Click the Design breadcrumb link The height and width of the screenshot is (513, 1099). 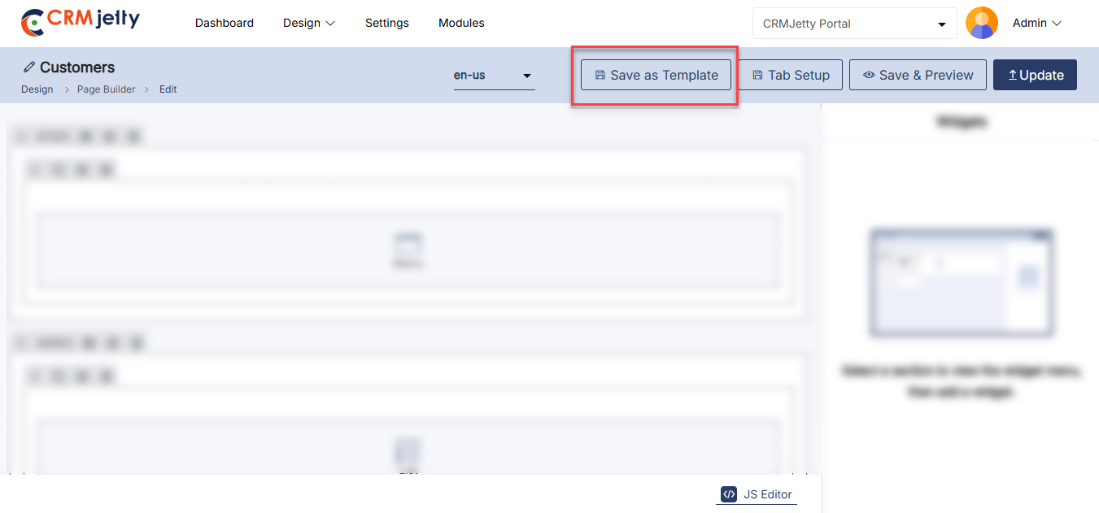click(x=37, y=89)
